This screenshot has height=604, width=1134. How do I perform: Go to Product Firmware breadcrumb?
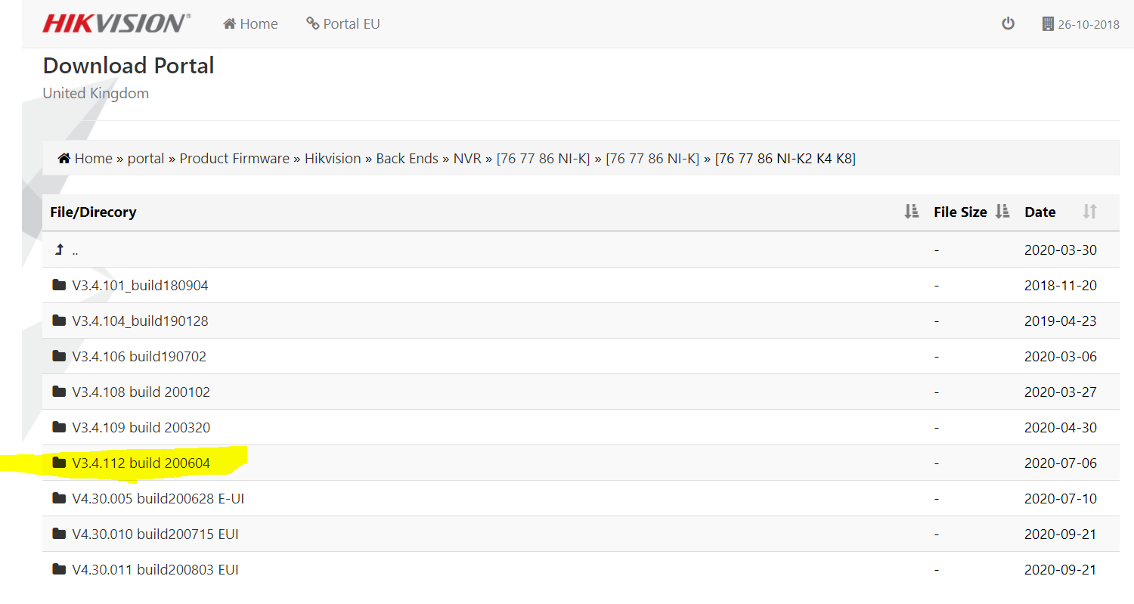234,159
